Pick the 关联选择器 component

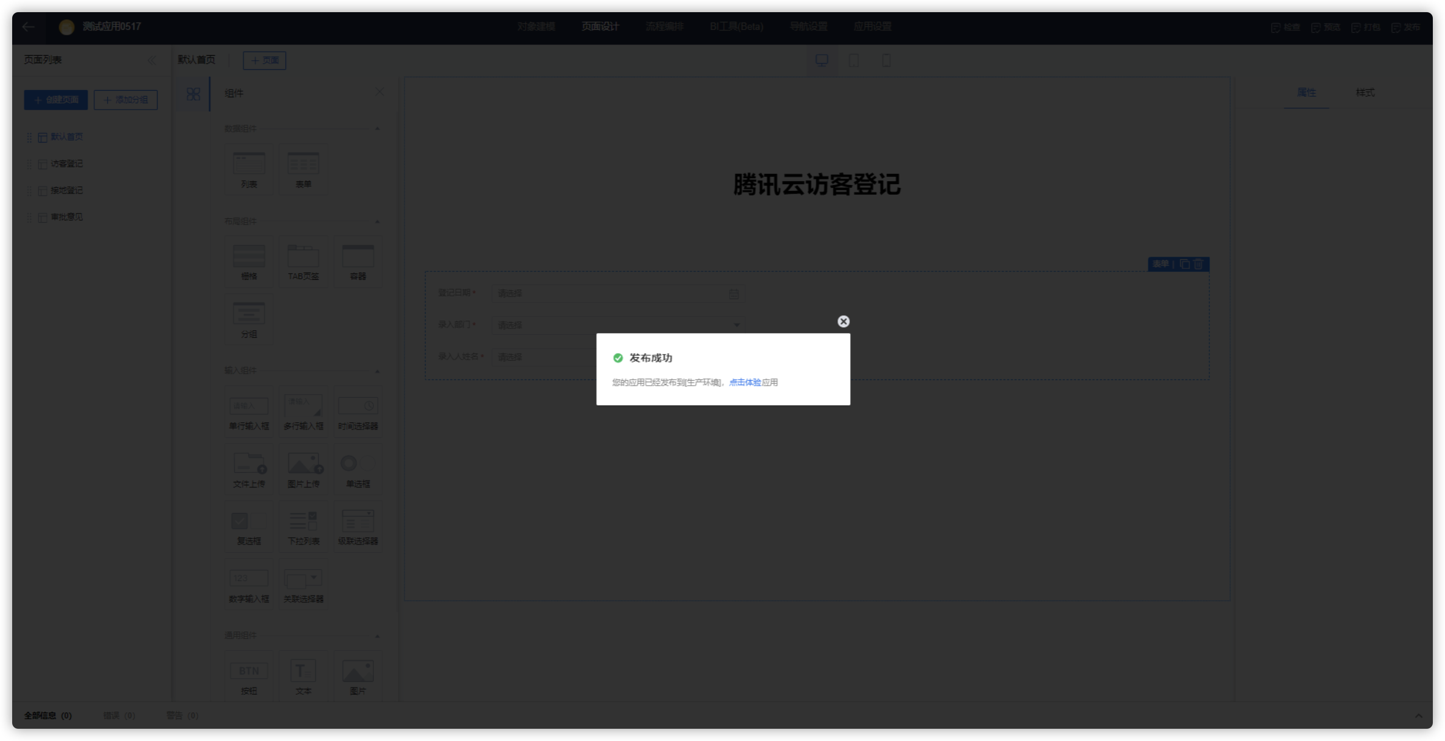pyautogui.click(x=303, y=585)
